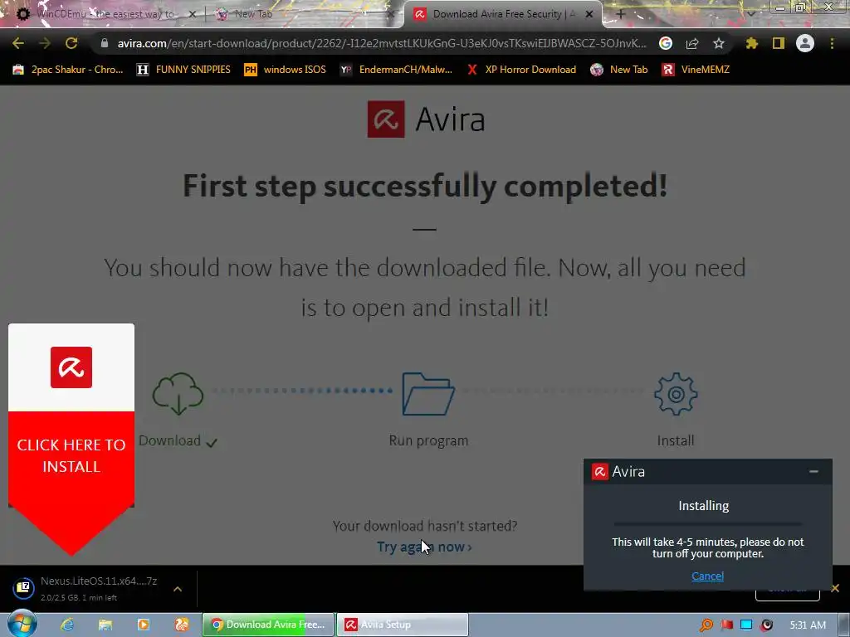
Task: Switch to Avira Setup taskbar button
Action: click(403, 625)
